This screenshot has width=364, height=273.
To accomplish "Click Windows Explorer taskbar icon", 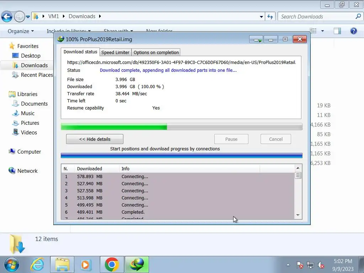I will coord(62,264).
